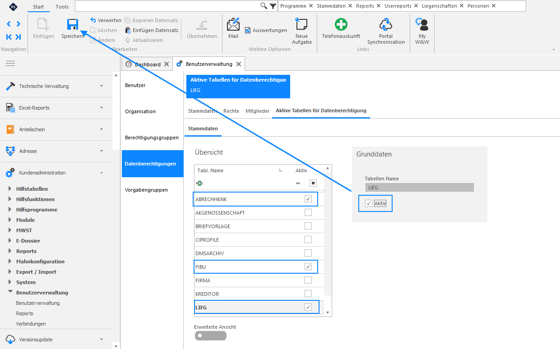Open My W&W profile
The height and width of the screenshot is (349, 560).
pyautogui.click(x=422, y=31)
